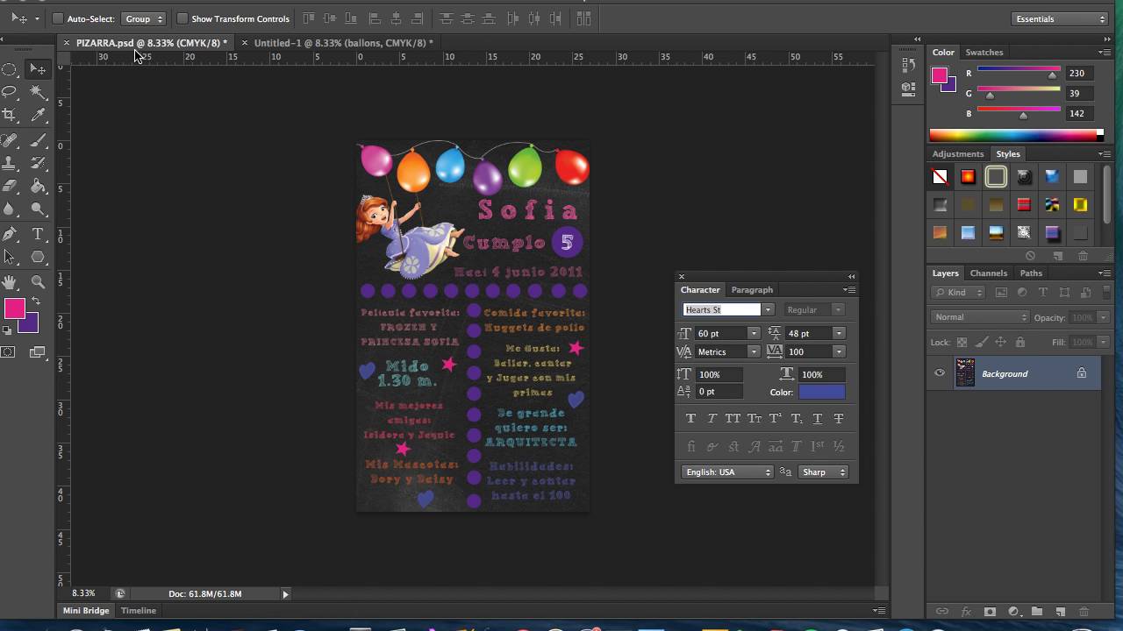Screen dimensions: 1123x631
Task: Toggle Faux Italic in Character panel
Action: (712, 418)
